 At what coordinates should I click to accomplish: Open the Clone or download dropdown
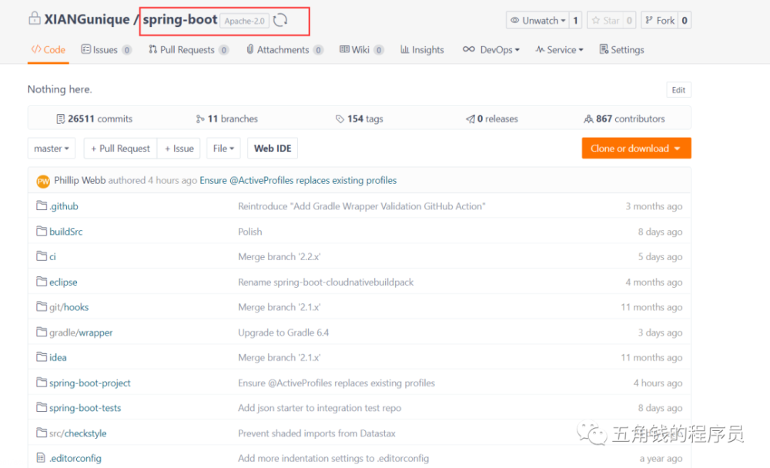point(637,149)
